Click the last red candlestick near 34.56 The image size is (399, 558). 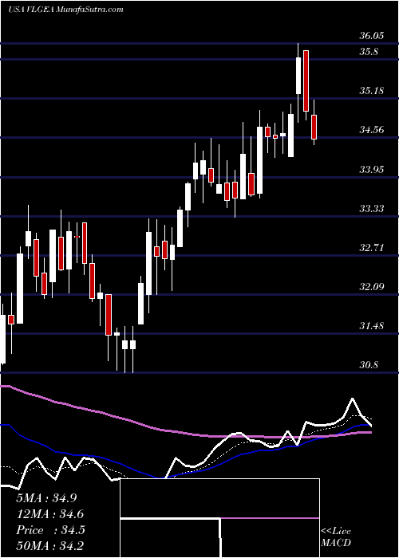tap(314, 127)
